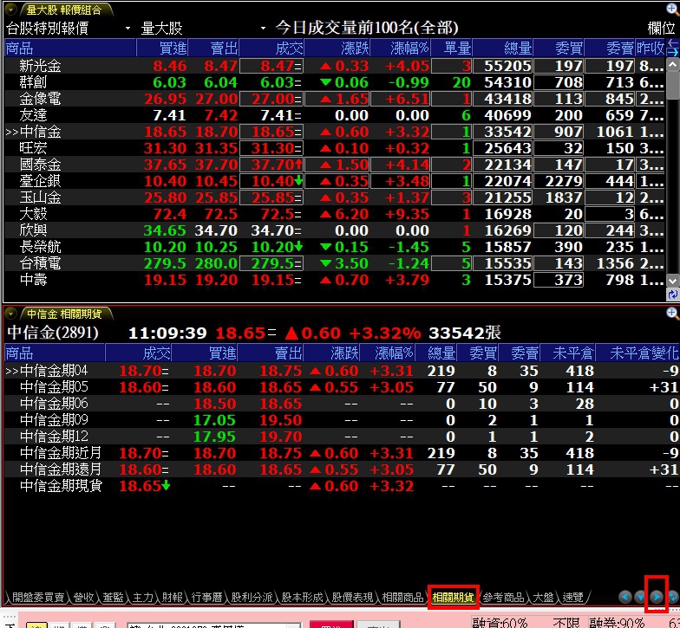Switch to the 股利分派 tab
This screenshot has height=628, width=680.
point(252,598)
